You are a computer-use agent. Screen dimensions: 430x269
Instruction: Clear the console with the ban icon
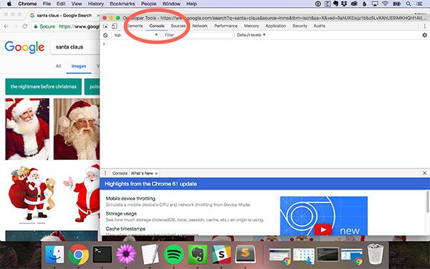pyautogui.click(x=105, y=35)
